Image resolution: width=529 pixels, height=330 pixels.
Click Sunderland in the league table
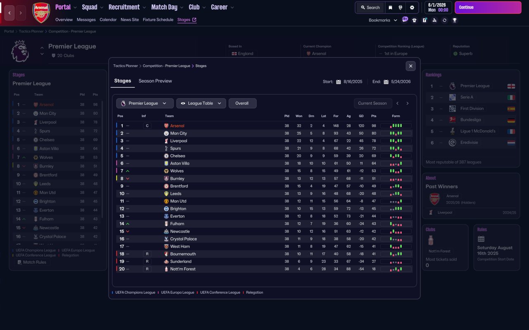point(181,262)
